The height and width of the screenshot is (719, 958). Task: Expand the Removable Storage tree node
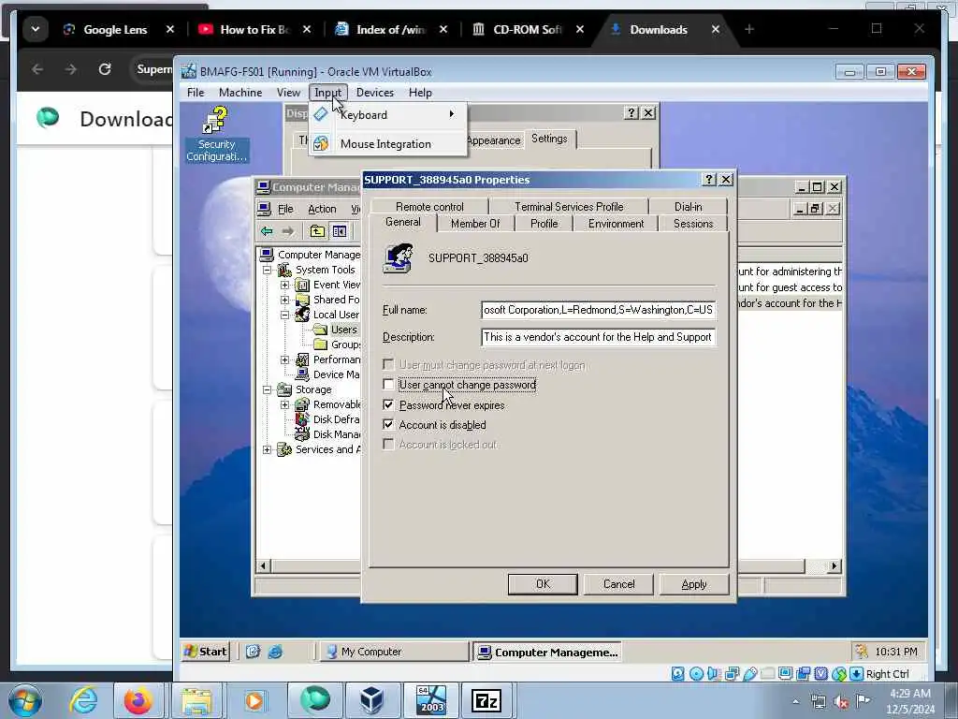(x=284, y=404)
